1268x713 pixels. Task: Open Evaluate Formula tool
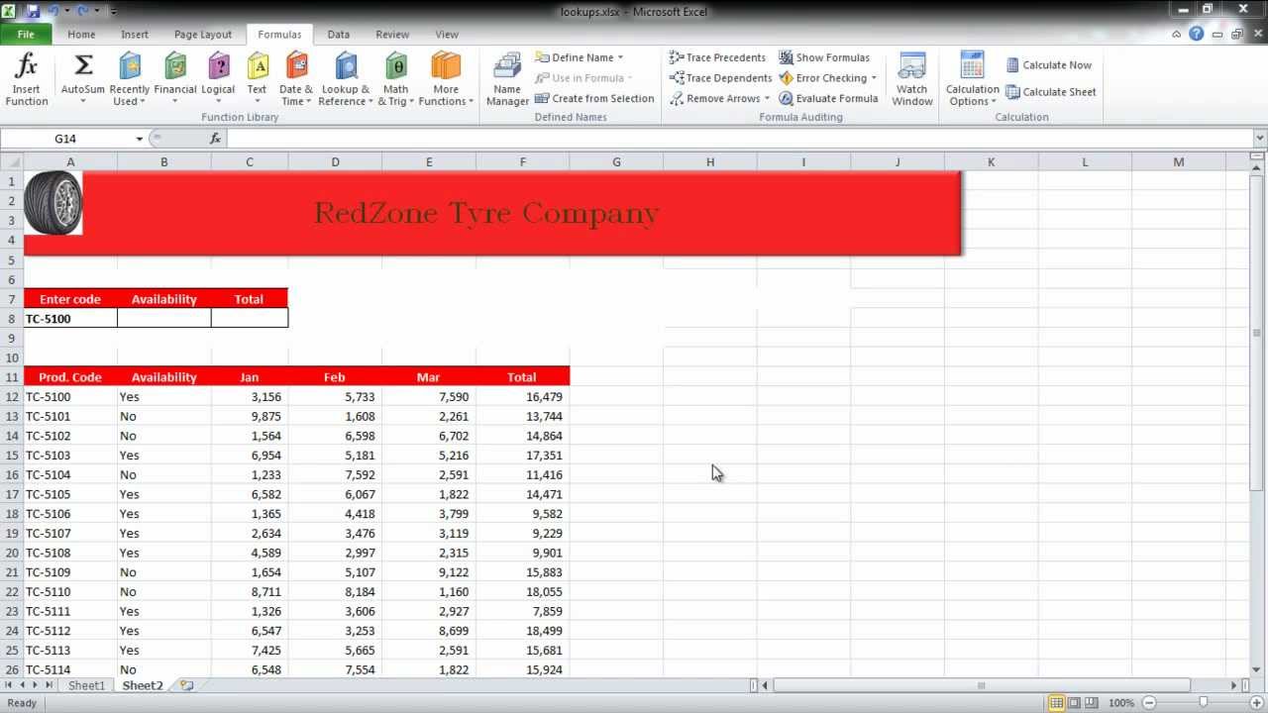(828, 99)
